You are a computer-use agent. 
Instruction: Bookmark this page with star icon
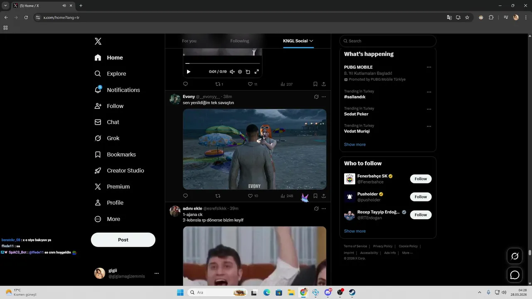(467, 17)
